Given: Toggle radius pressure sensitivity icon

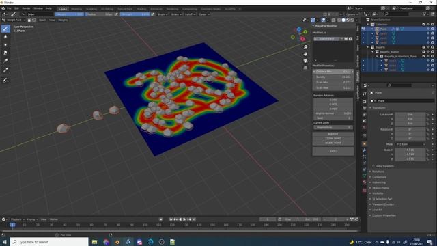Looking at the screenshot, I should pos(116,14).
